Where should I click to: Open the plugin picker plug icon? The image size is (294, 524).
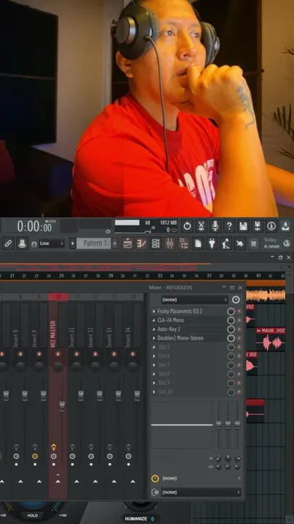[212, 244]
